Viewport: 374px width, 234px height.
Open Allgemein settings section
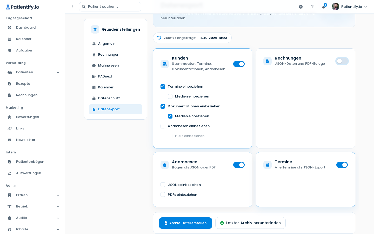(116, 44)
